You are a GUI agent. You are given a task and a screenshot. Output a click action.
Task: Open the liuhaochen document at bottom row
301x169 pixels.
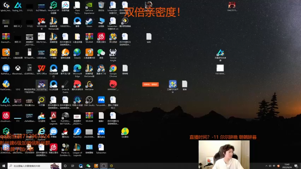[x=101, y=149]
